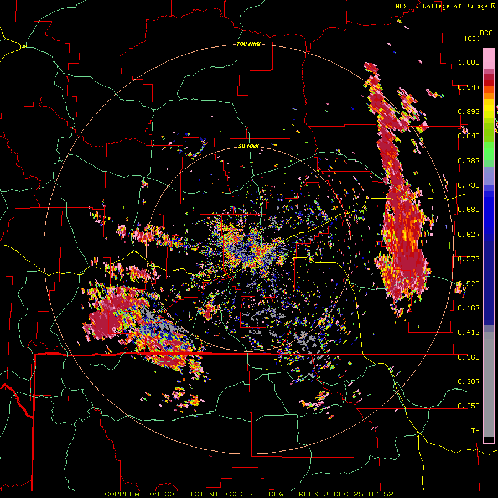Select the 0.680 legend value
Viewport: 498px width, 498px height.
pos(469,210)
